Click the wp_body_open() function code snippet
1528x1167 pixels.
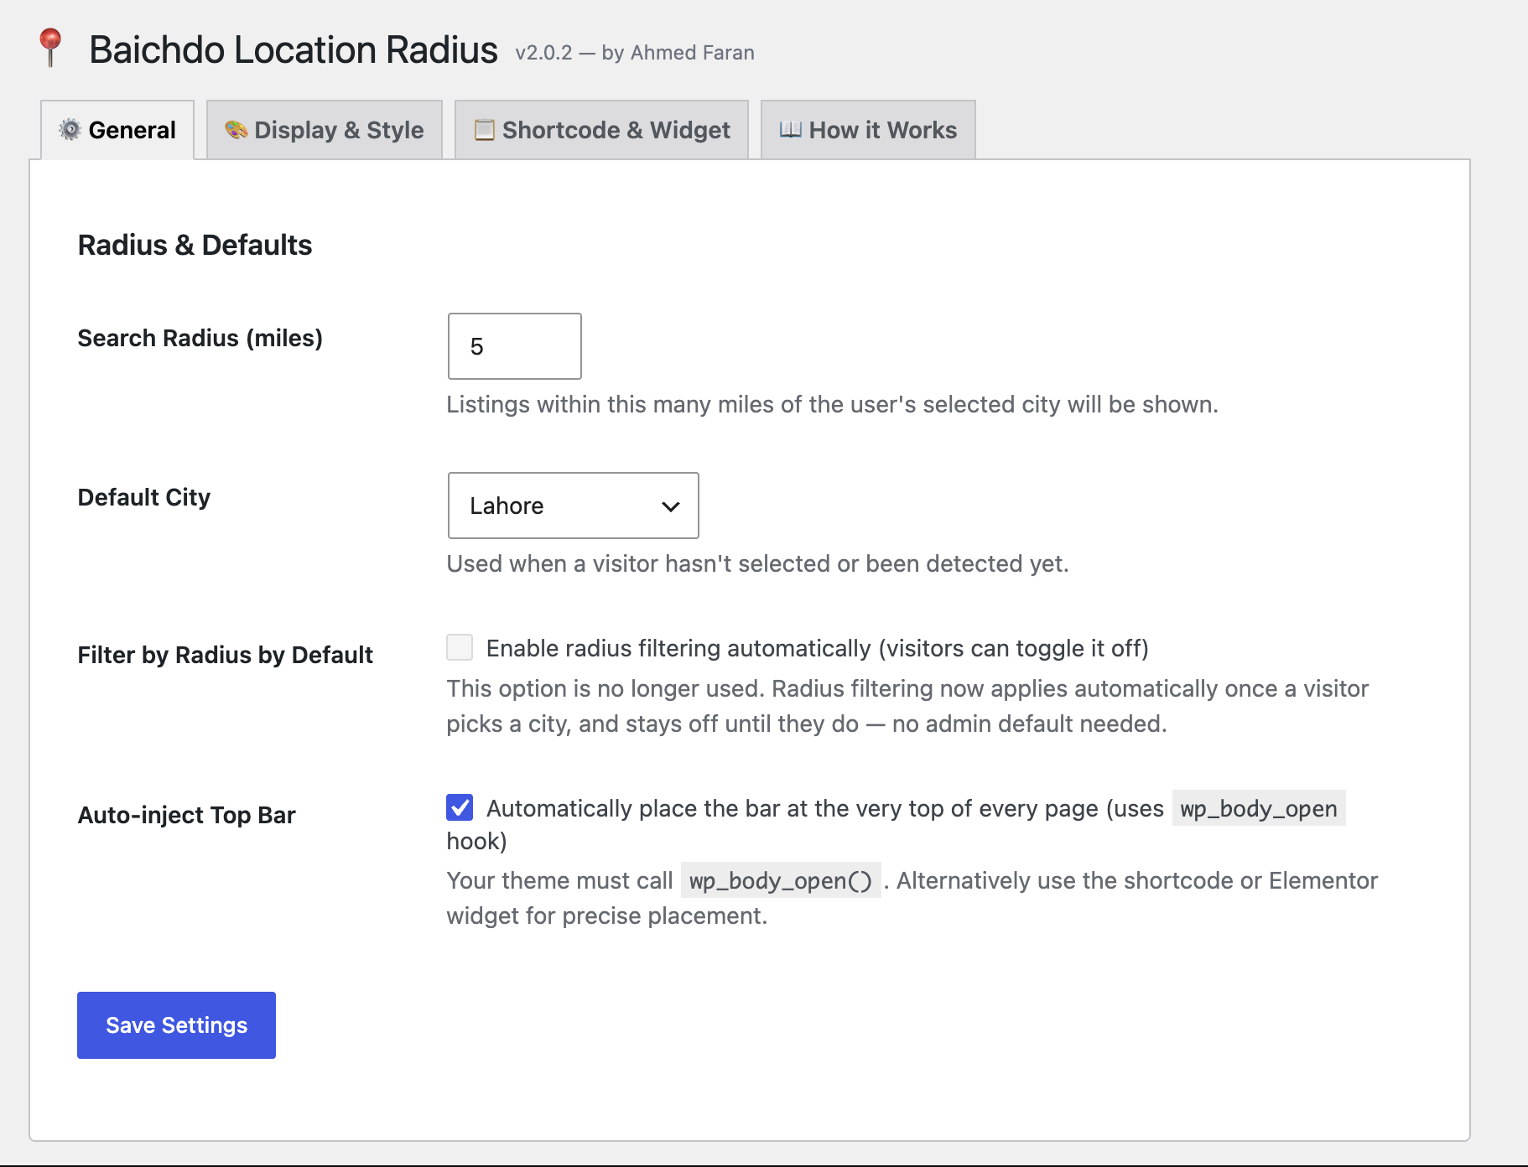[x=781, y=880]
